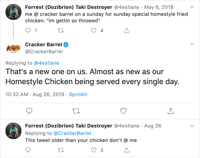Share Cracker Barrel's main tweet

(171, 110)
